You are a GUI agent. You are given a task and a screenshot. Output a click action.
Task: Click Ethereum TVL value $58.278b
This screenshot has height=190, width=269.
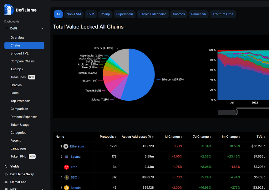tap(258, 146)
